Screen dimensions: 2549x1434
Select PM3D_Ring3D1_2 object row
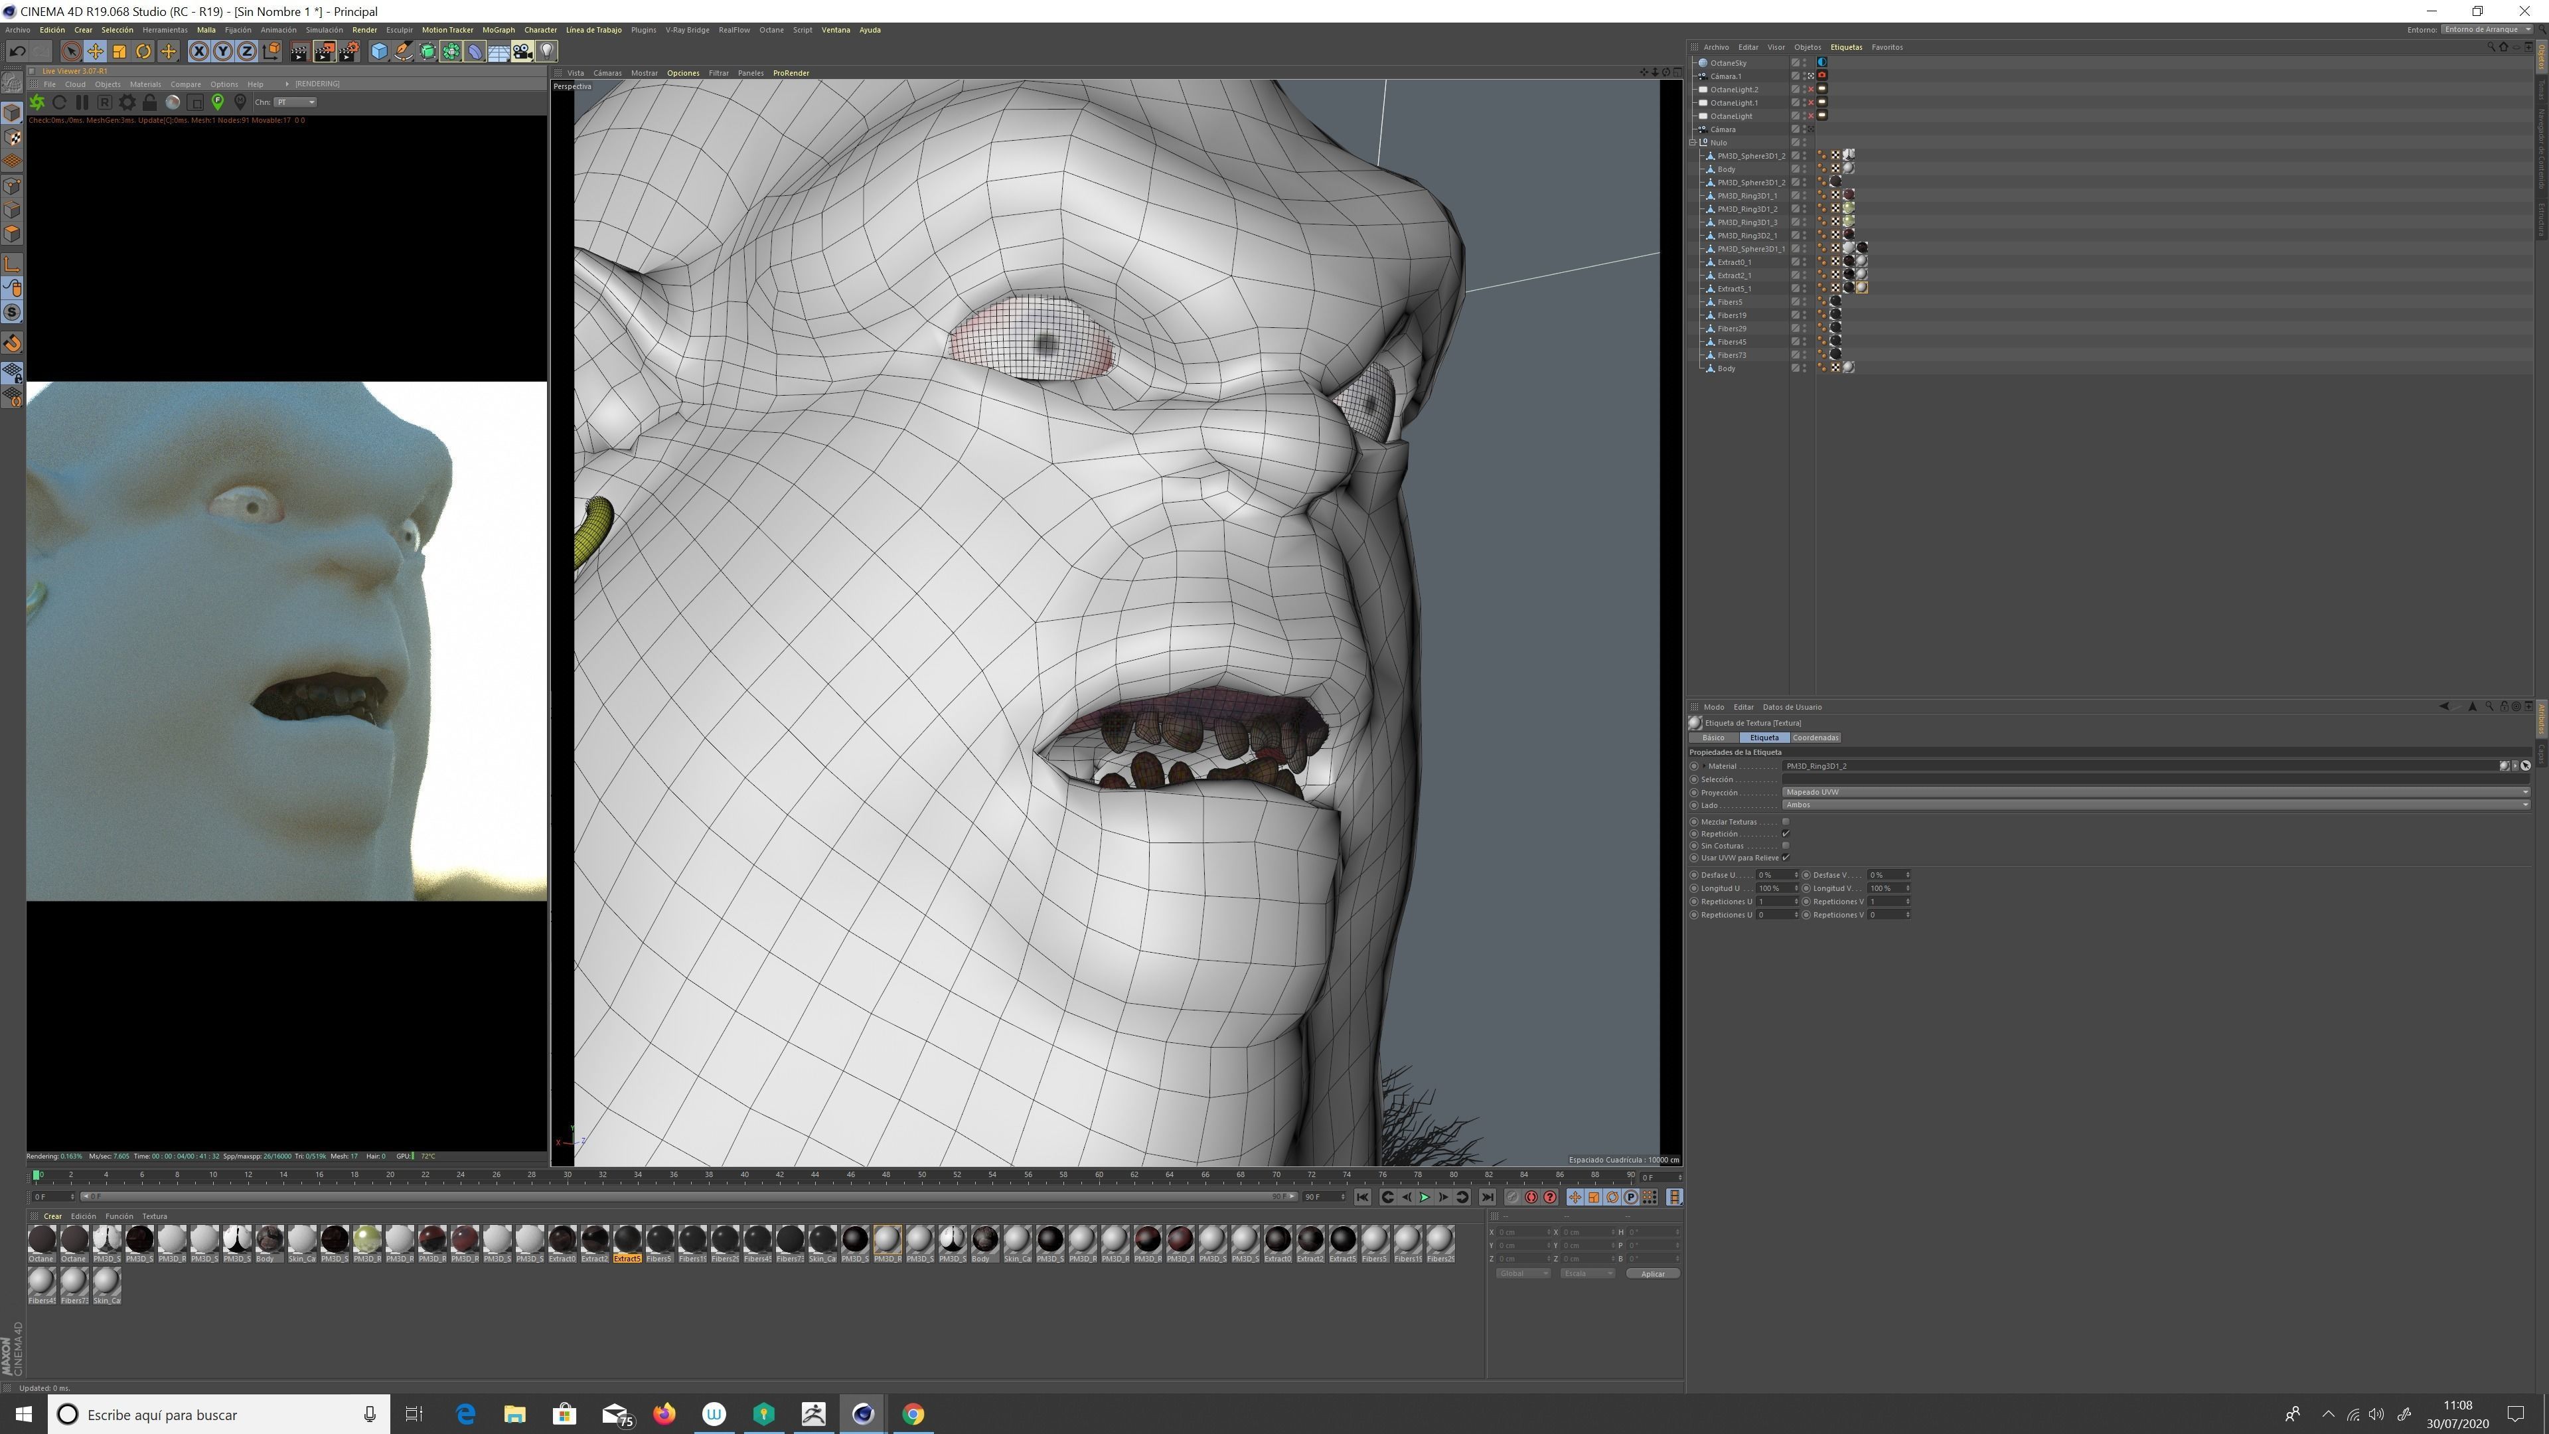click(x=1746, y=209)
